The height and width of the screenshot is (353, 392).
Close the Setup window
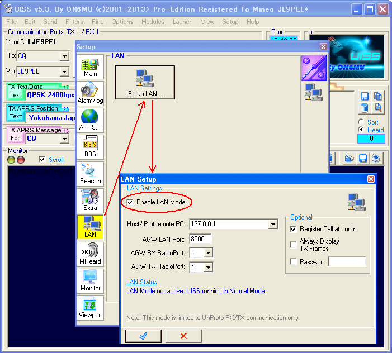pyautogui.click(x=323, y=47)
